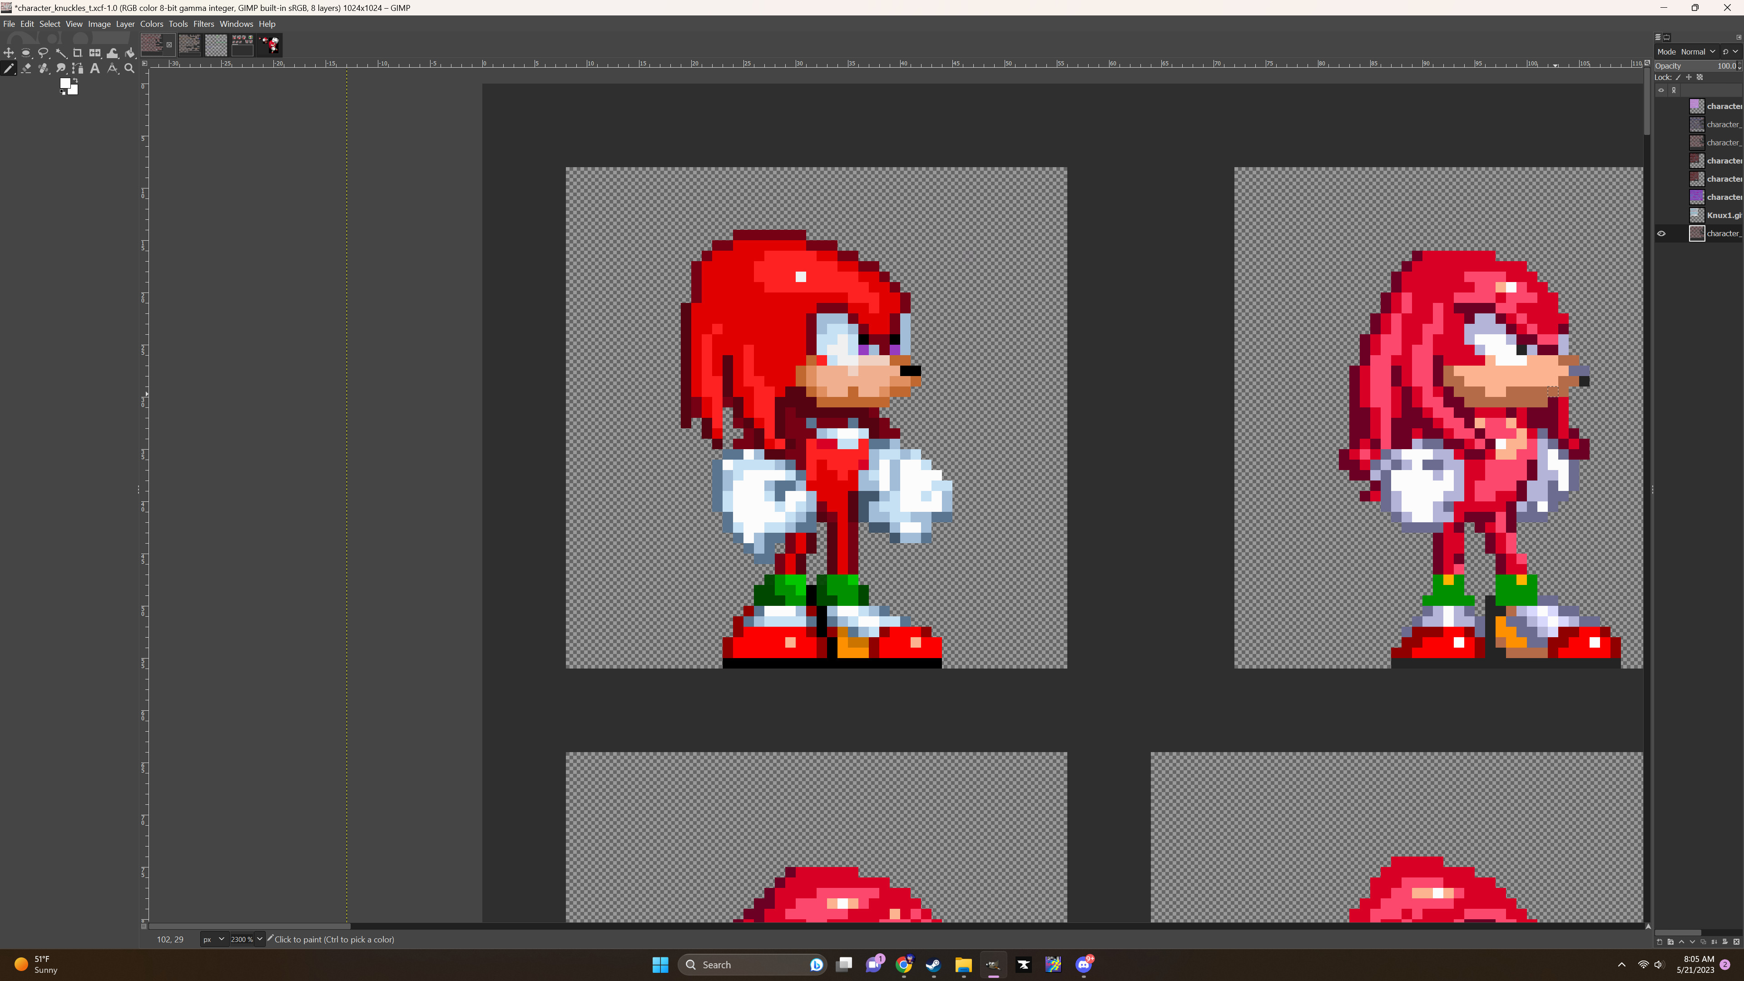The image size is (1744, 981).
Task: Swap foreground and background colors
Action: [75, 80]
